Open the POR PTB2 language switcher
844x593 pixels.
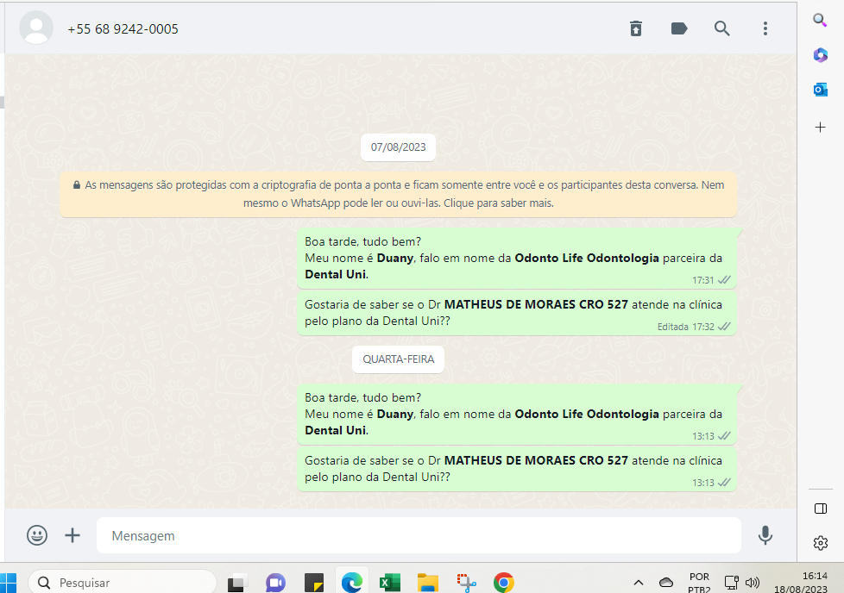[699, 583]
